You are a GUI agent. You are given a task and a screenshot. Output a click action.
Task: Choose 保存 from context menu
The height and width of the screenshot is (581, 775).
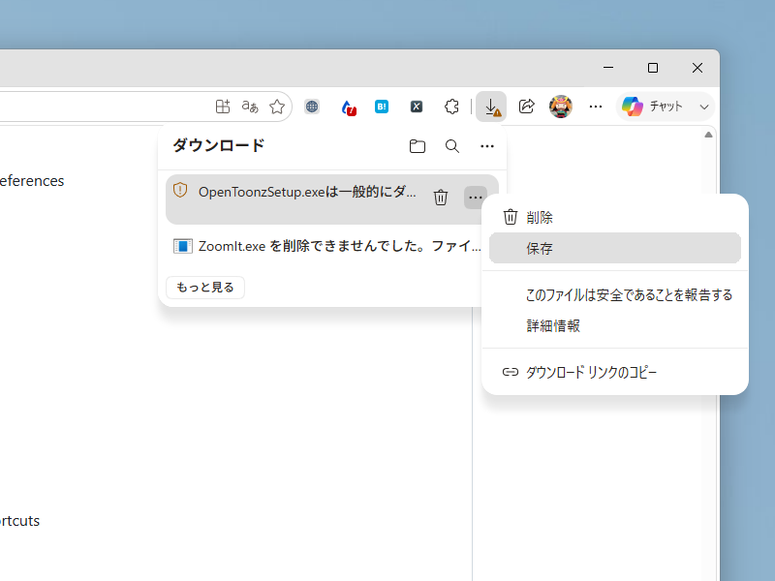(x=615, y=248)
